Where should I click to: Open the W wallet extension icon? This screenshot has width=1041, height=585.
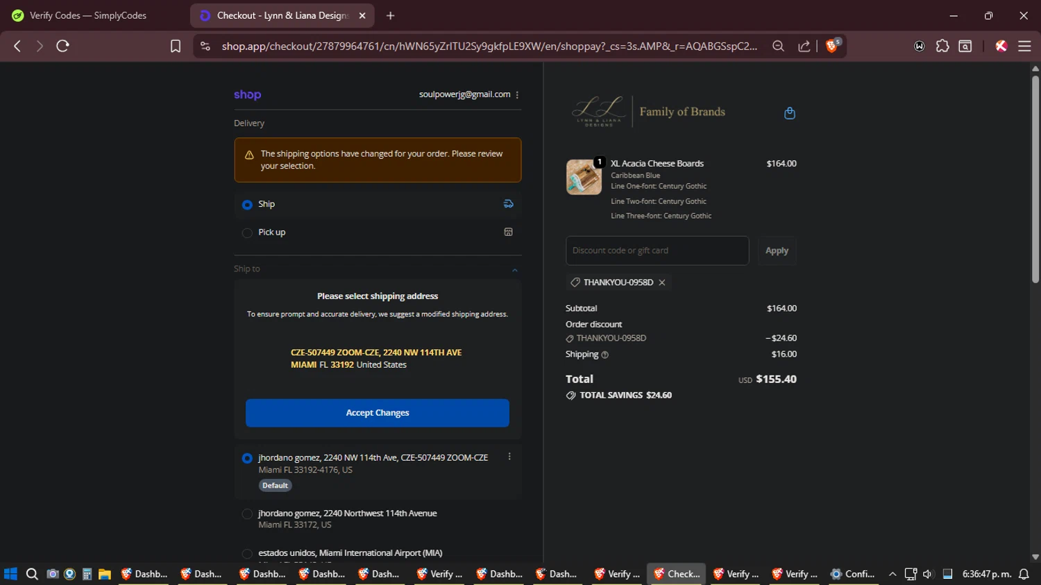pos(920,46)
